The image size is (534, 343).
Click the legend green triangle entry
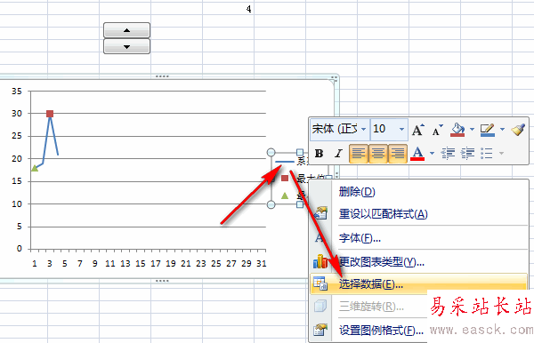(x=285, y=195)
